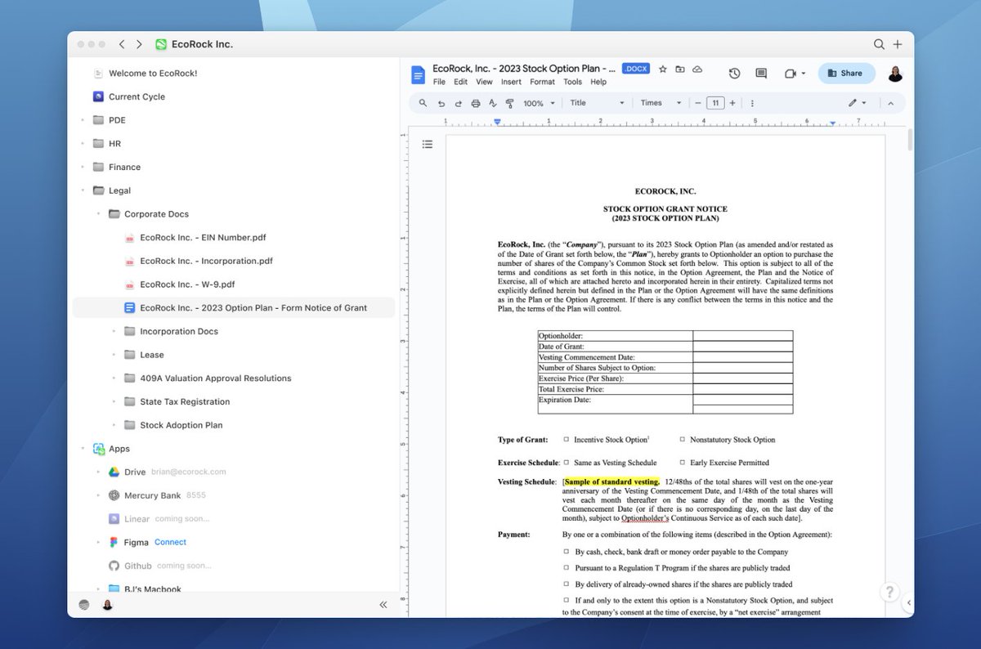Redo the last undone edit
Screen dimensions: 981x649
[458, 103]
